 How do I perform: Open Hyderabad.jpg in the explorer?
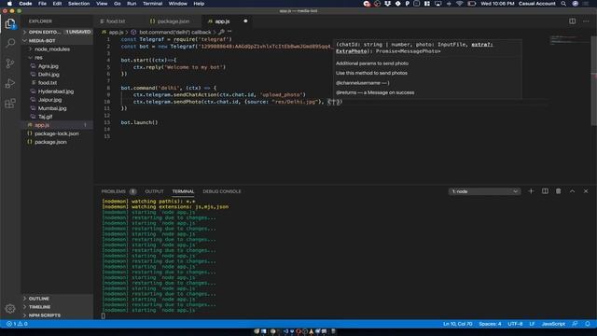56,91
